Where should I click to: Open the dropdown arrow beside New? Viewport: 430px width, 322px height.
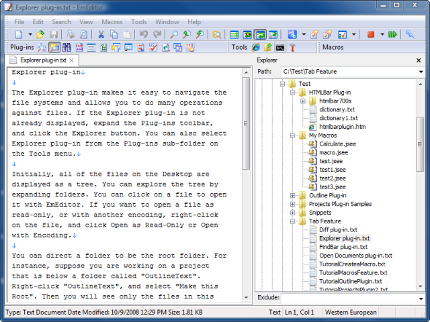(30, 34)
